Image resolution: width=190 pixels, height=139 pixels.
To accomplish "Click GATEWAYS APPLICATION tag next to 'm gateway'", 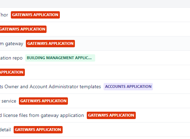I will (x=50, y=43).
